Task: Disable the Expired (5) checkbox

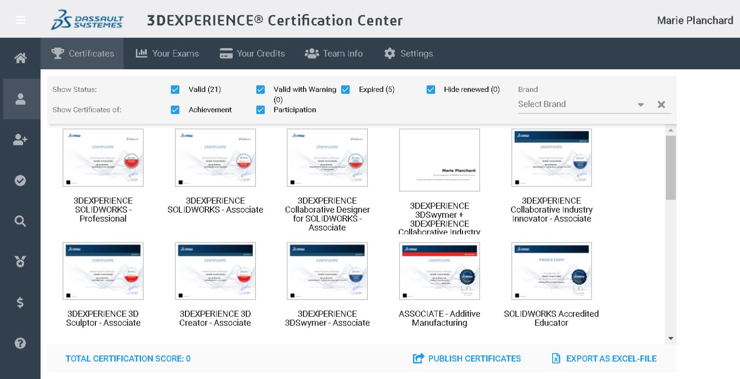Action: (345, 89)
